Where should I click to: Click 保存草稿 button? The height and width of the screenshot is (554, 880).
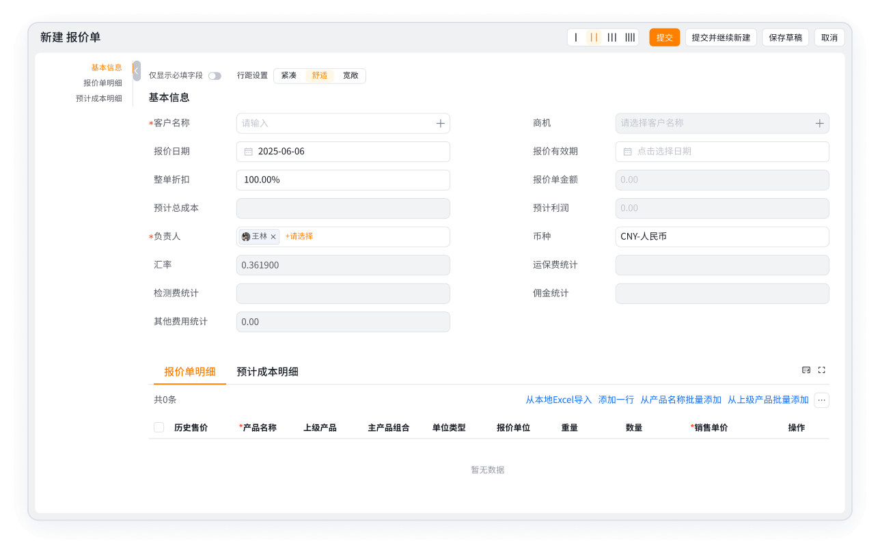786,38
